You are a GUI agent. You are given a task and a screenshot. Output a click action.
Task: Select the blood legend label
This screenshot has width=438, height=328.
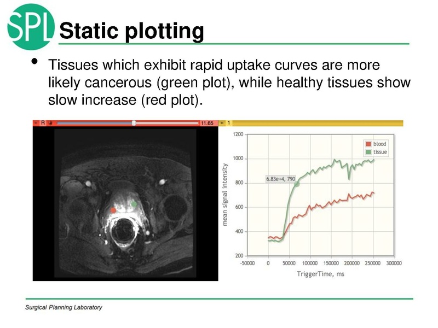[380, 144]
